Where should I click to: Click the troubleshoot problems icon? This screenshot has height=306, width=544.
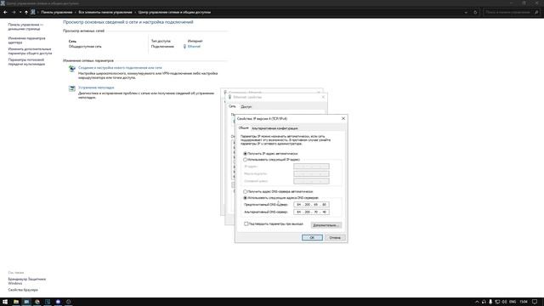(x=71, y=88)
